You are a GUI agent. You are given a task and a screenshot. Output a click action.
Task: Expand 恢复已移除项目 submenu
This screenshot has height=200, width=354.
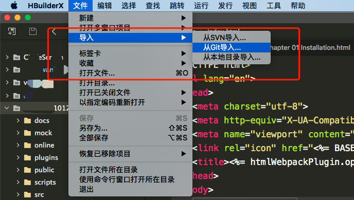tap(131, 154)
